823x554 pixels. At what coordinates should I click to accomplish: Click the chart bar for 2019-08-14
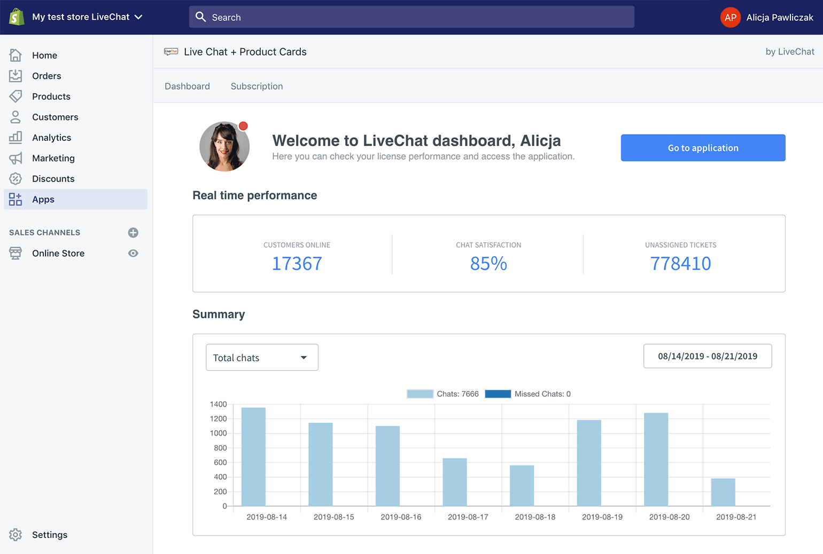tap(253, 457)
